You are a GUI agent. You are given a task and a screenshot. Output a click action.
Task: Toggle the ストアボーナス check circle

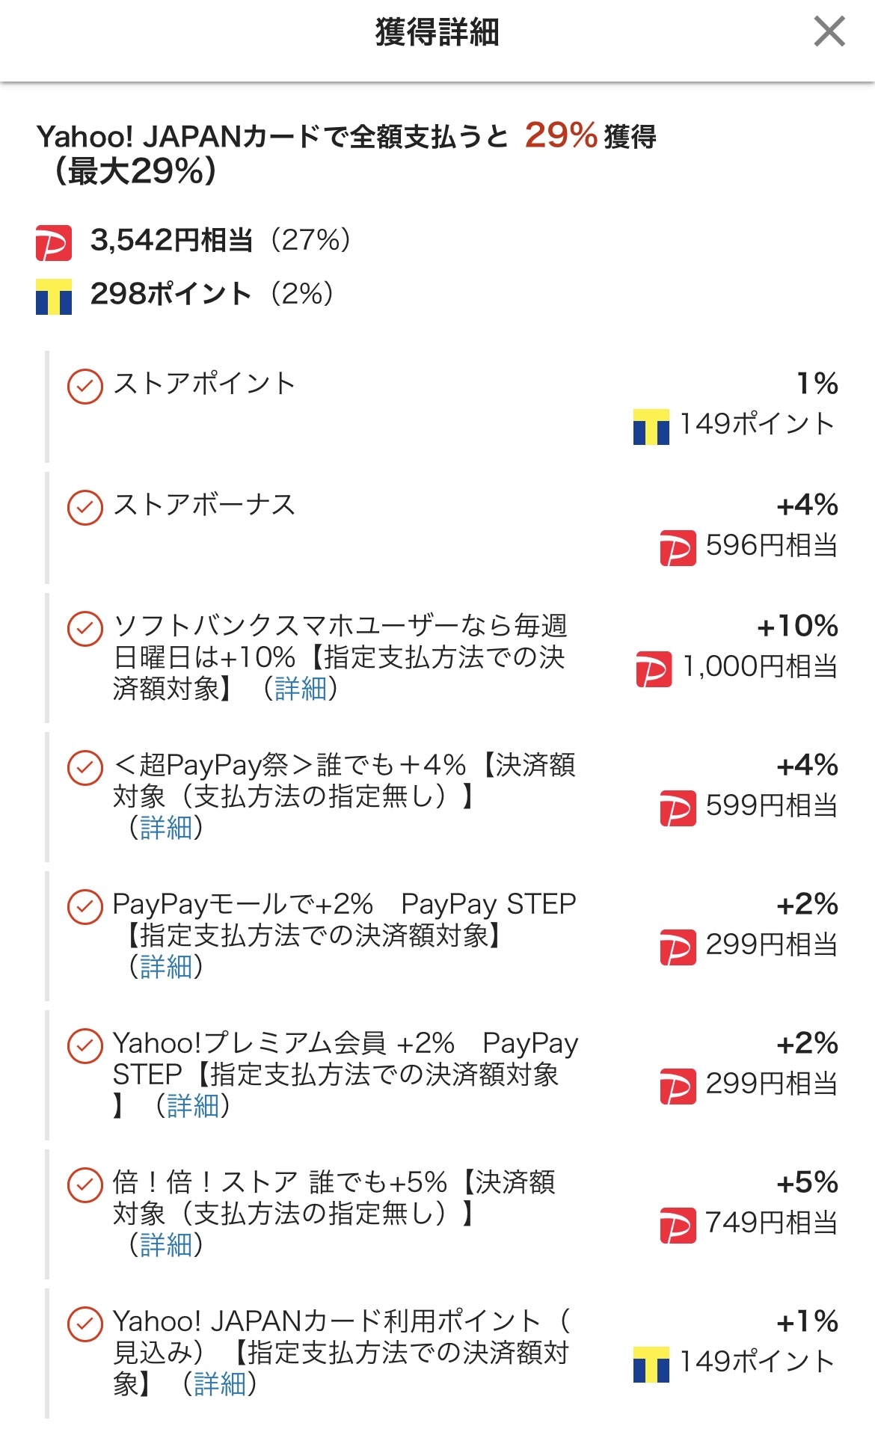coord(85,507)
